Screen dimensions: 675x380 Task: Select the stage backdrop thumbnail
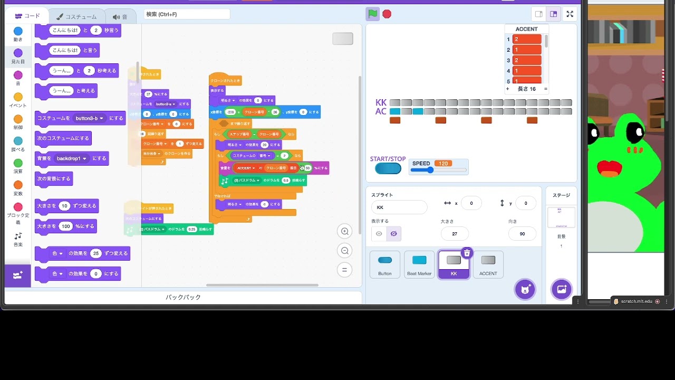(561, 217)
